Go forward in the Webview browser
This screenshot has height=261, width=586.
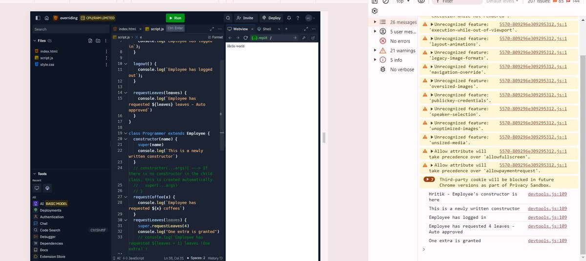[238, 38]
